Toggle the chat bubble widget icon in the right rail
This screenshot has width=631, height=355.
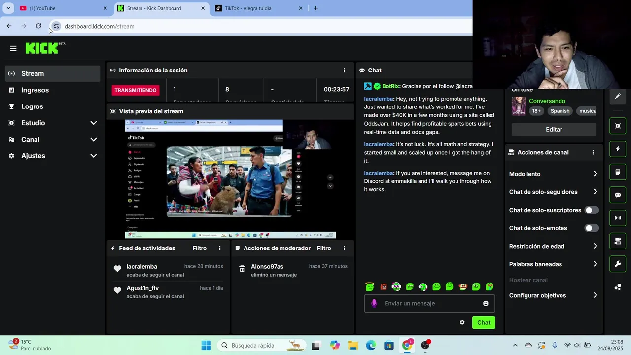[x=618, y=195]
